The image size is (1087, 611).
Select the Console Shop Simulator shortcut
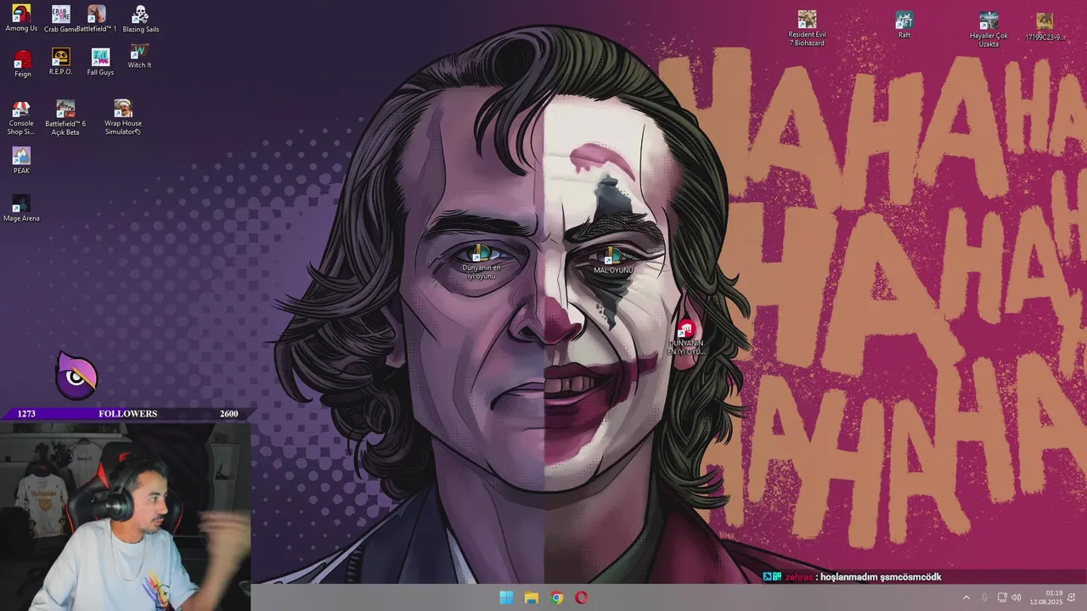click(x=21, y=118)
